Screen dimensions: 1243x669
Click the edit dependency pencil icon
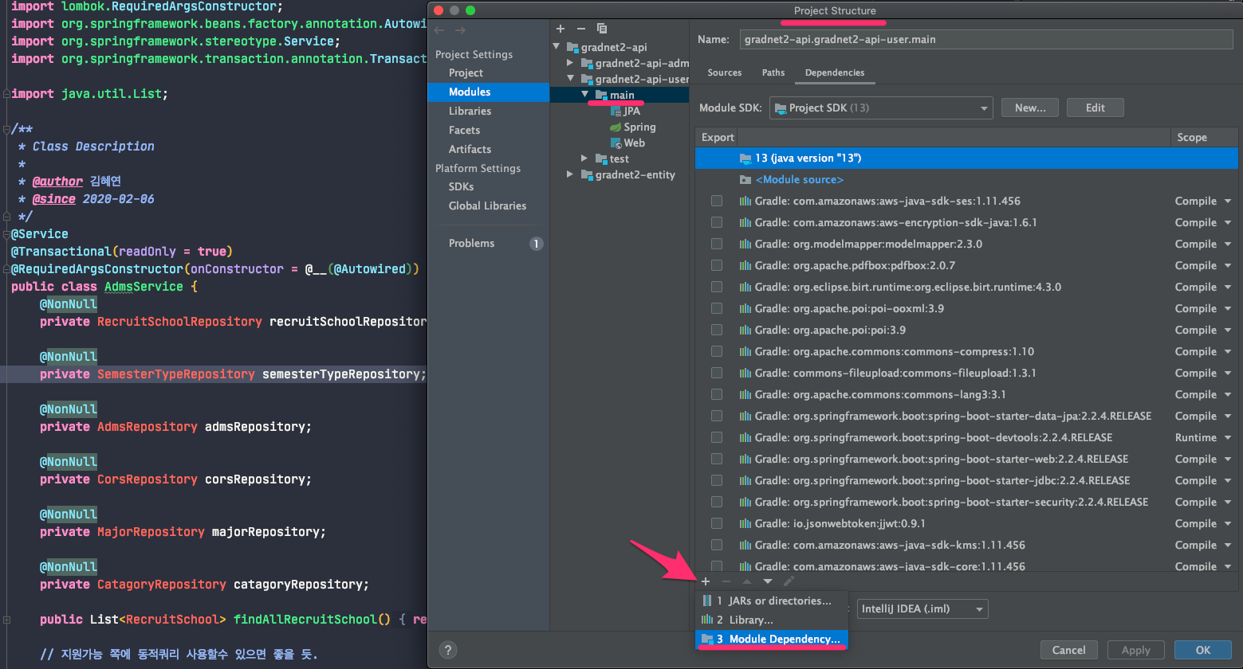pos(789,581)
